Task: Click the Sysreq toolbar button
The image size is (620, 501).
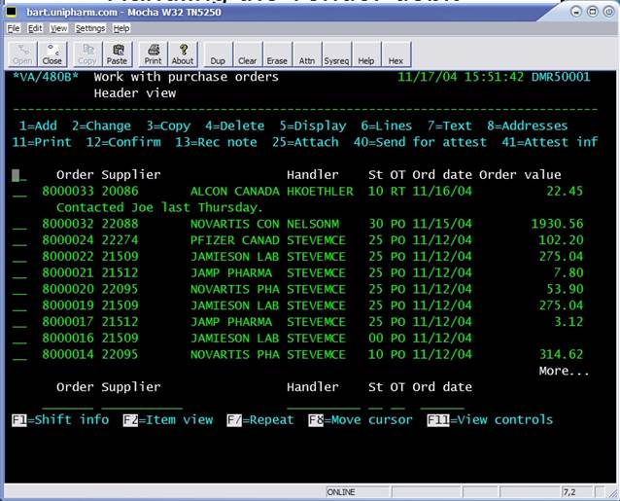Action: pos(336,54)
